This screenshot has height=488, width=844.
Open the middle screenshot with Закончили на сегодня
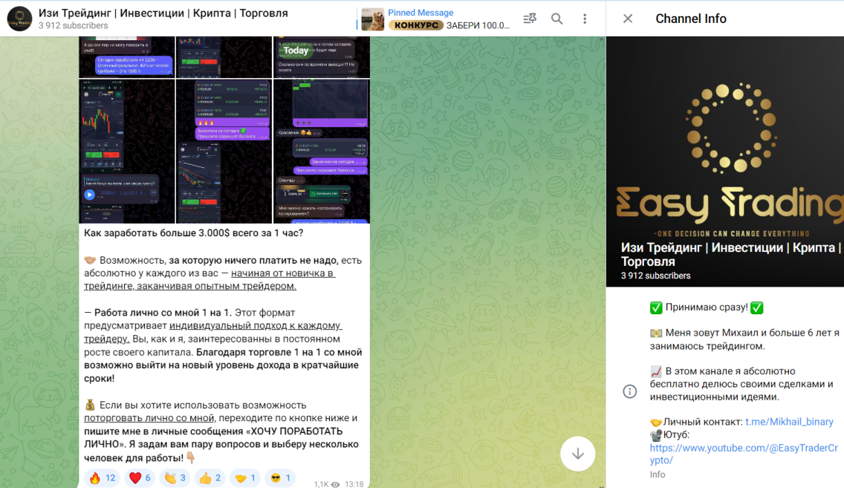tap(224, 152)
